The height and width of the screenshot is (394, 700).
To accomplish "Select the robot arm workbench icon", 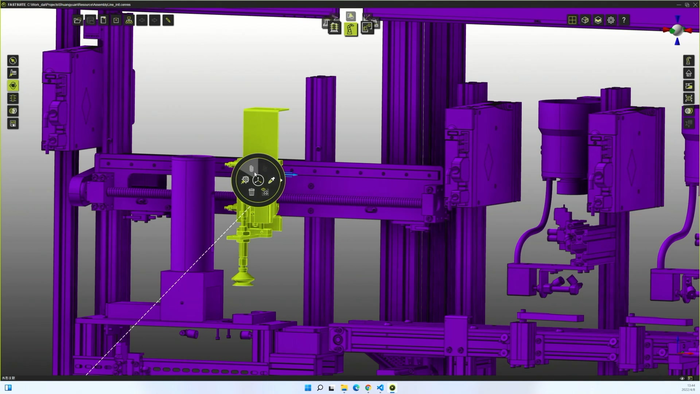I will coord(351,29).
